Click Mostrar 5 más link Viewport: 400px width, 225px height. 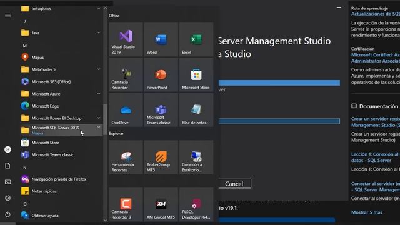coord(367,212)
